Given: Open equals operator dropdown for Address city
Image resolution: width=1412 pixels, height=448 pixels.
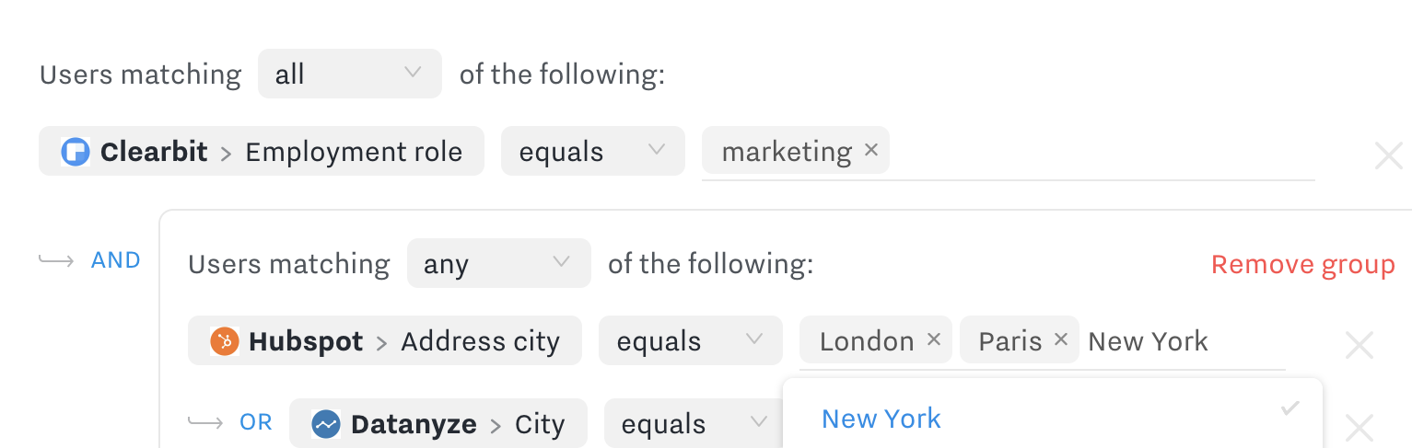Looking at the screenshot, I should (690, 340).
